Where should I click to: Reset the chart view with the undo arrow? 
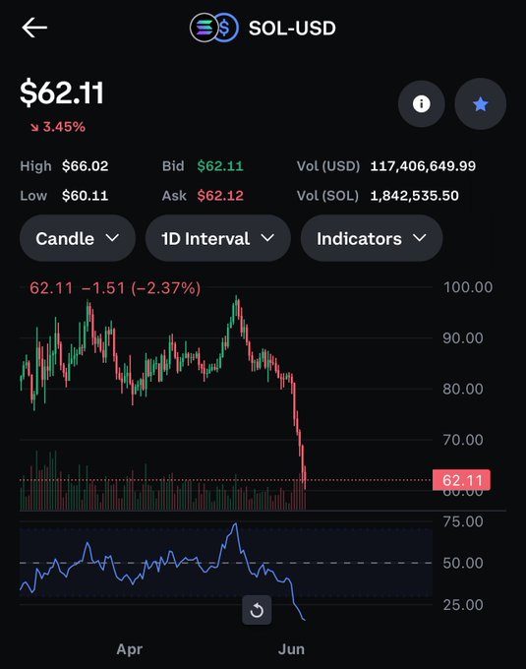[257, 610]
